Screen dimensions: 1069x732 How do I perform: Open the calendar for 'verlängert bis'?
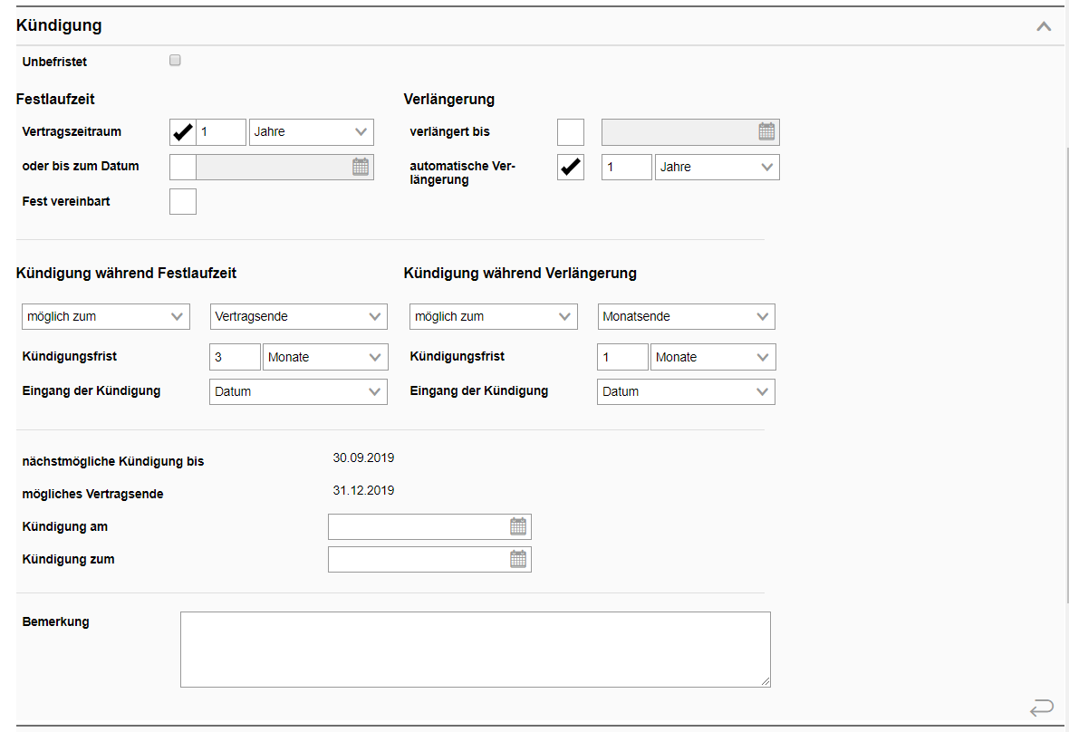coord(766,132)
